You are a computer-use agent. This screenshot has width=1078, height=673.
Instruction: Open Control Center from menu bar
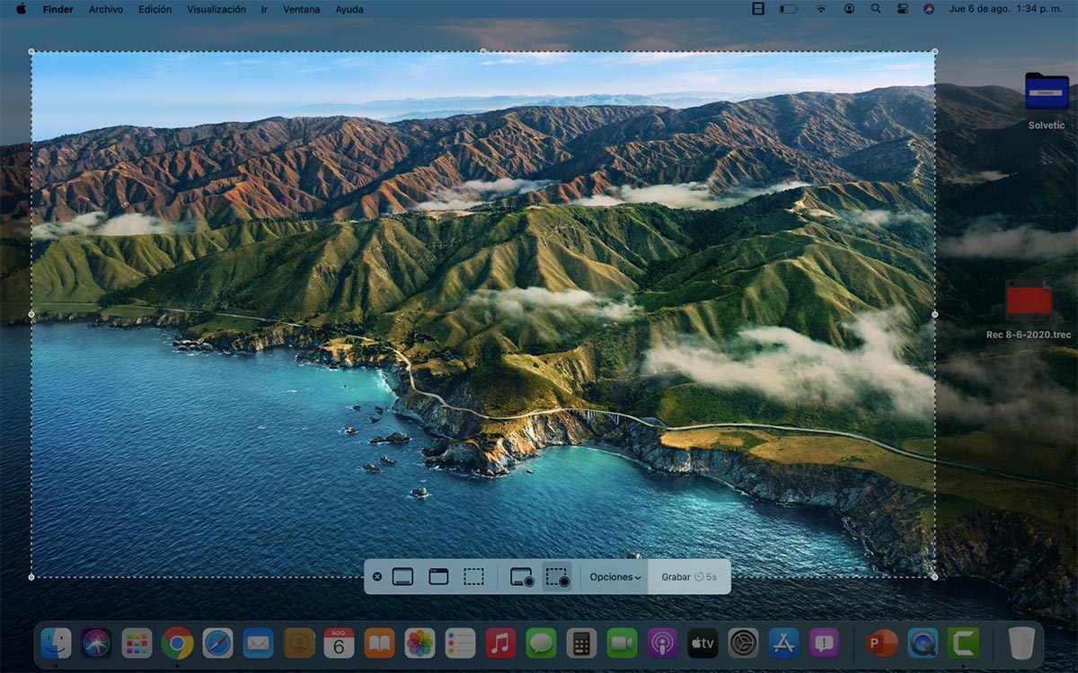(903, 9)
